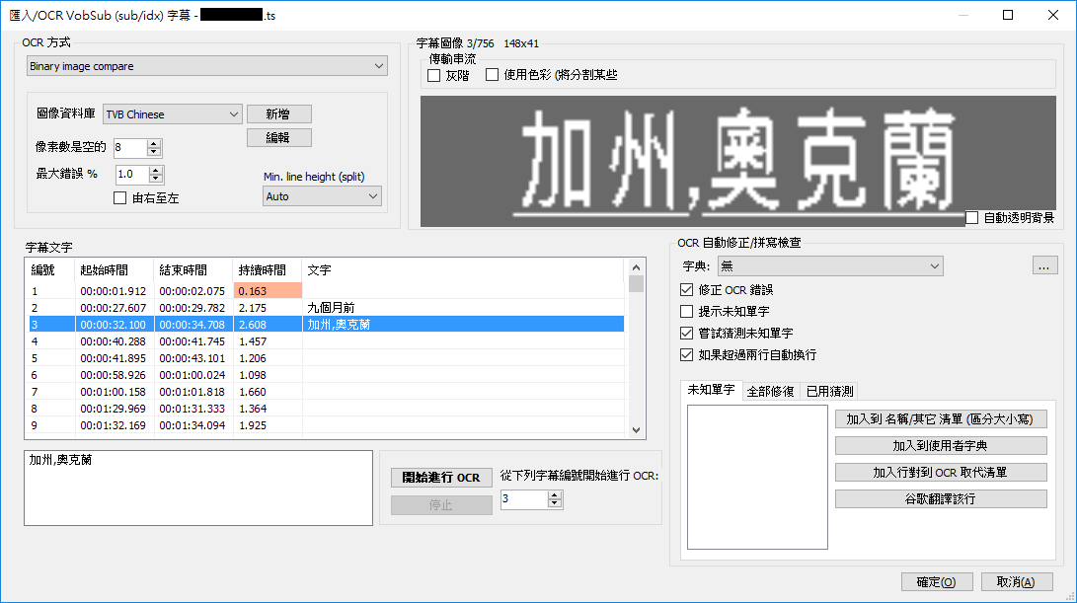Select row 3 with start time 00:00:32.100

[326, 324]
